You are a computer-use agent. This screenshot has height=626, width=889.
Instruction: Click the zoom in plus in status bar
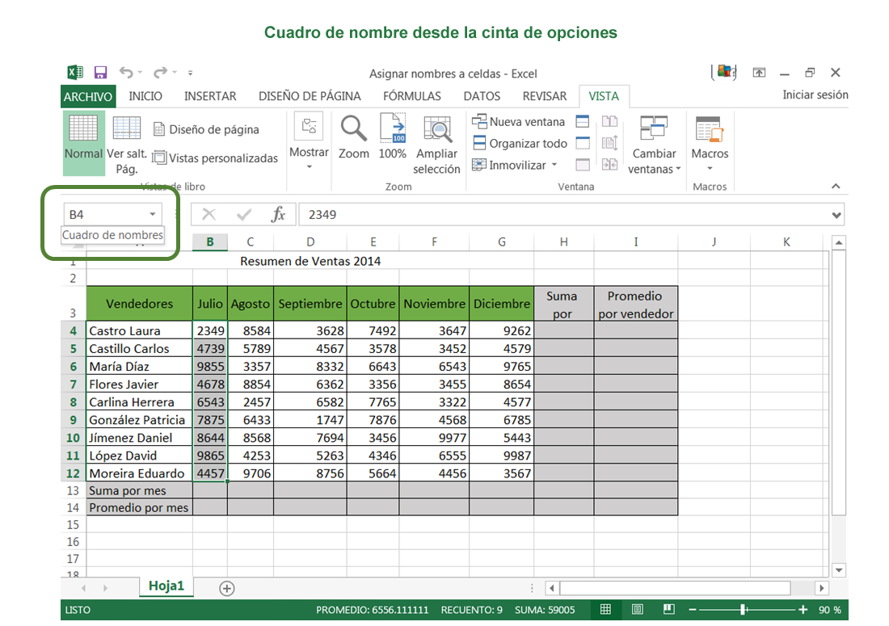803,610
